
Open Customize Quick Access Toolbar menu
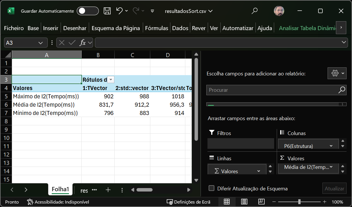pos(153,11)
